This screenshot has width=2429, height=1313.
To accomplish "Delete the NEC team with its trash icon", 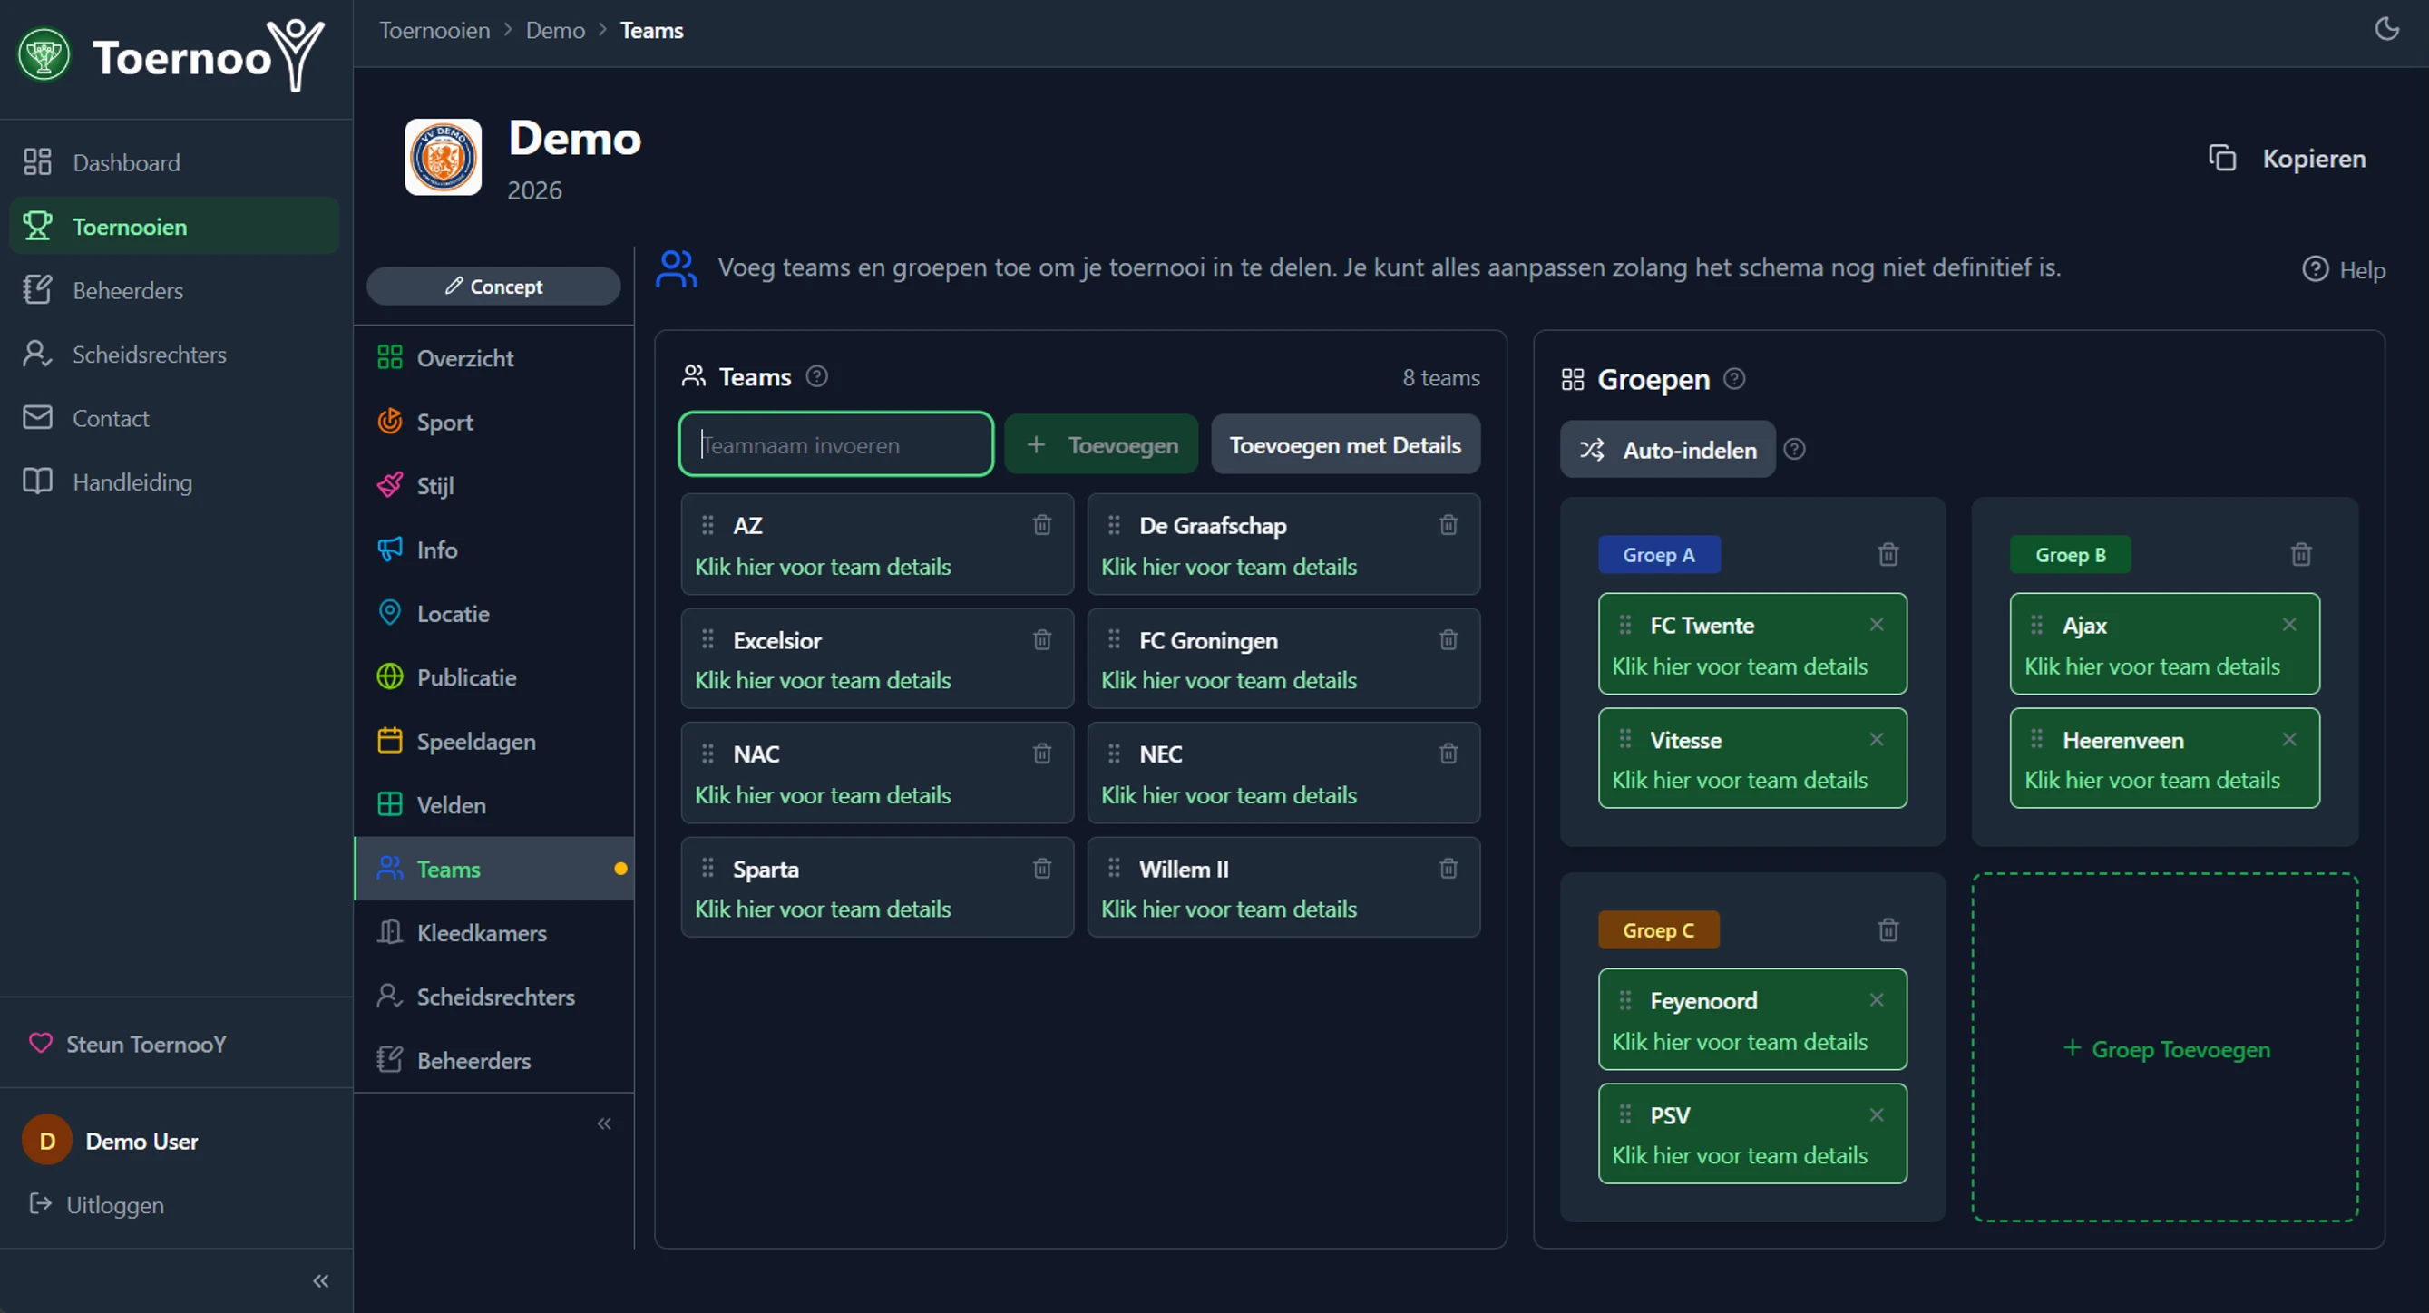I will tap(1449, 754).
